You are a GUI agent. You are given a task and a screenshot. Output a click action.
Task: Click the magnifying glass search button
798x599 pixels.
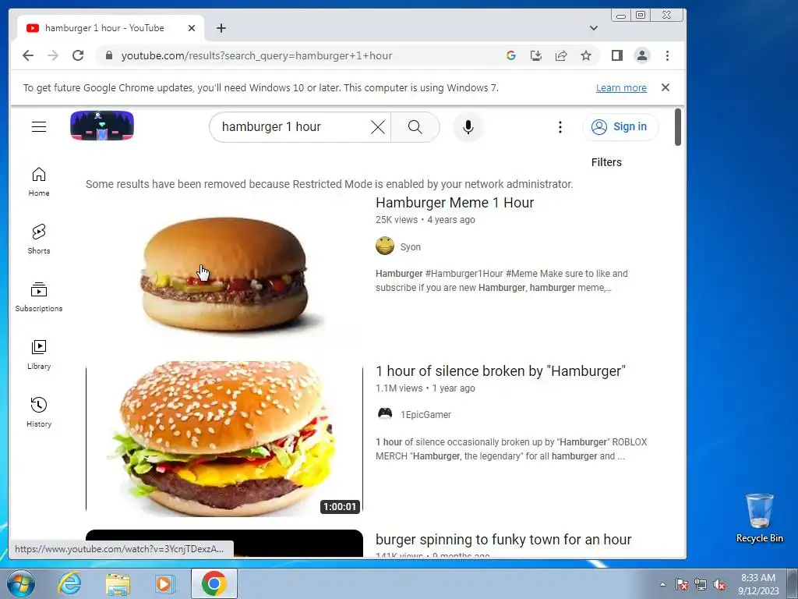[415, 127]
